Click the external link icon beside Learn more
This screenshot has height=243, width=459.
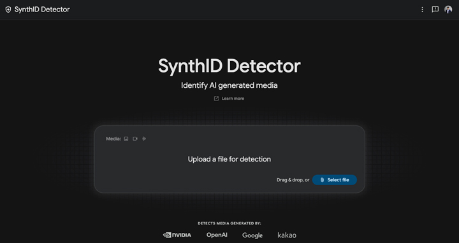[216, 99]
